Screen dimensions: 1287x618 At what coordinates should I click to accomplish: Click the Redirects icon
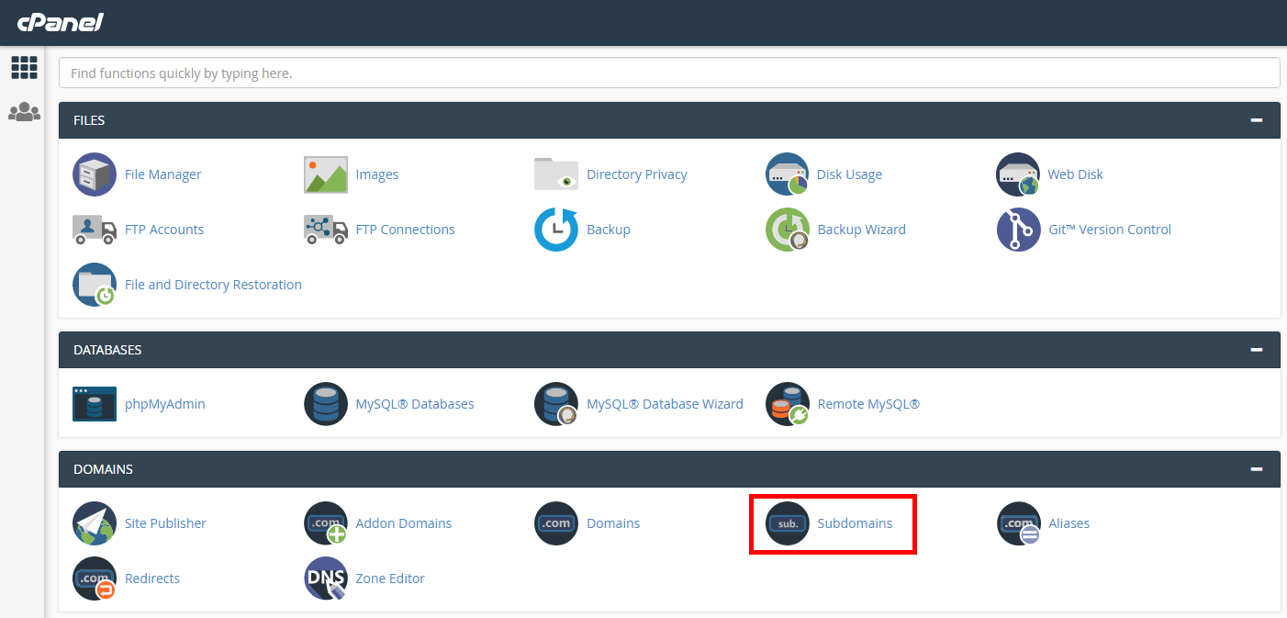(95, 579)
